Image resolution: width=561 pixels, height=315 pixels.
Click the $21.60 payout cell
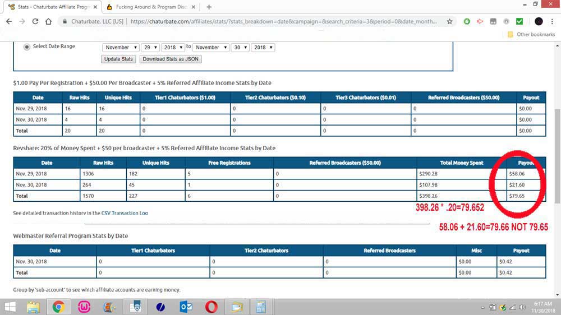pos(526,185)
